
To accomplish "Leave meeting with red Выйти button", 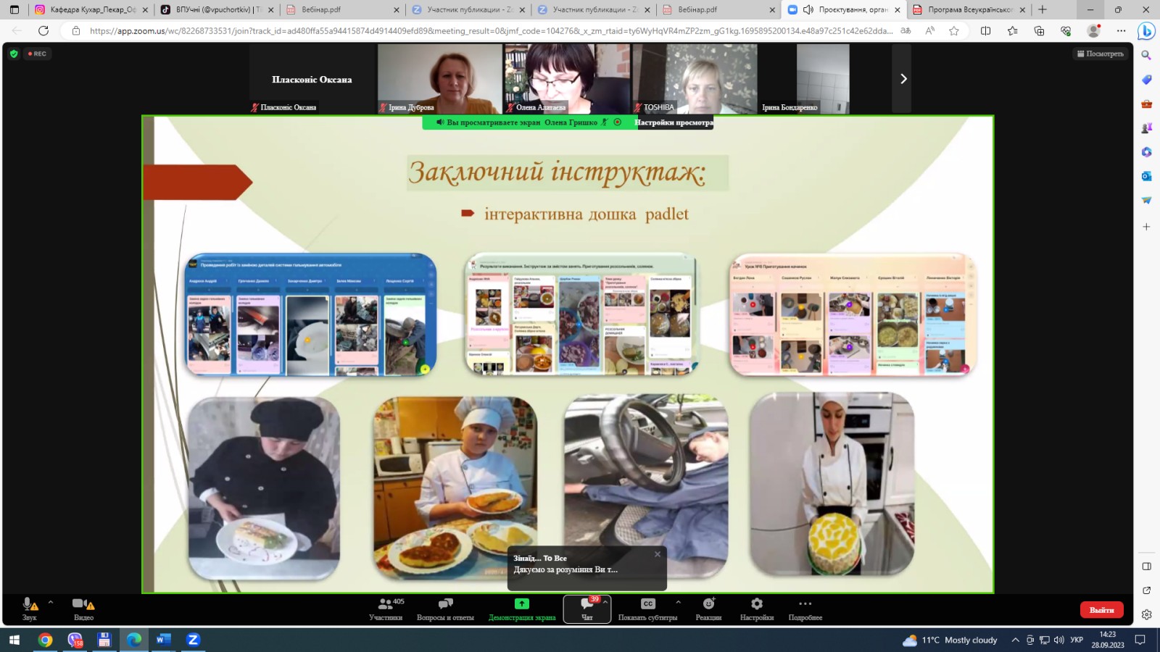I will point(1101,610).
